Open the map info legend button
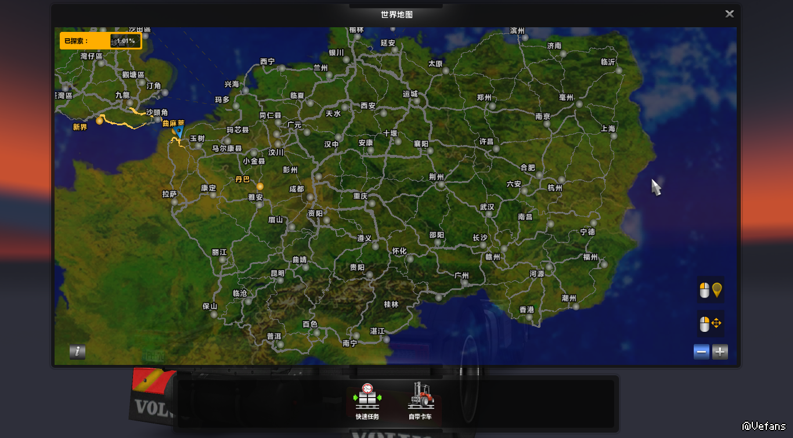 (77, 352)
